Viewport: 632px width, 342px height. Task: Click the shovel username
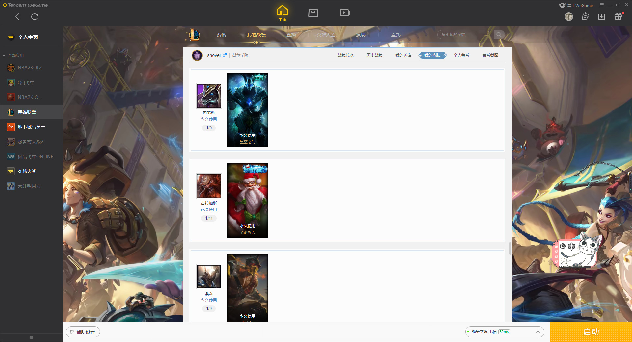(214, 55)
